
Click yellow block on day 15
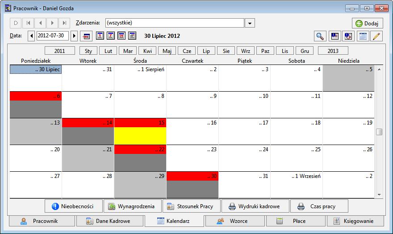(140, 136)
